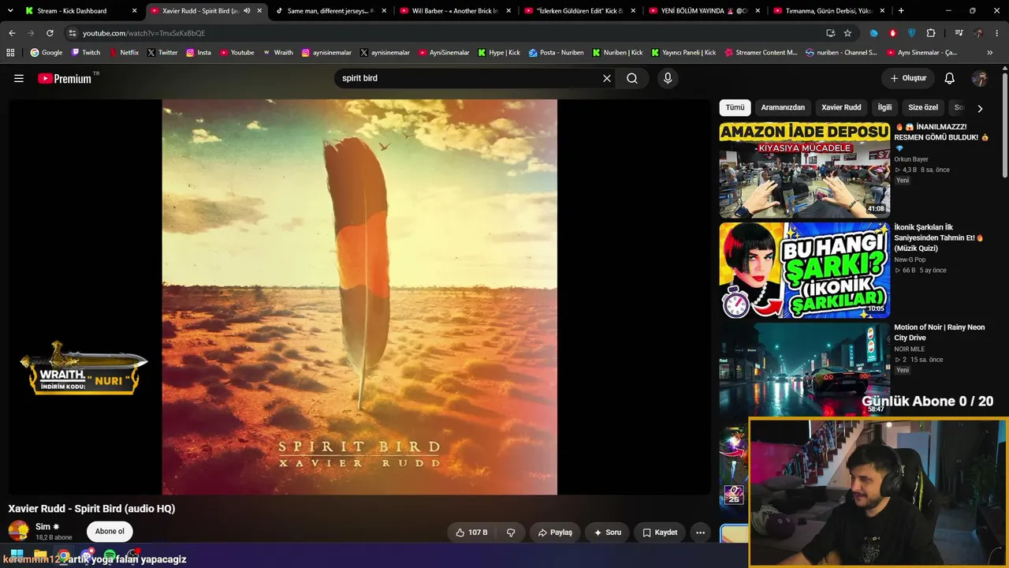Open the Twitch bookmark
The width and height of the screenshot is (1009, 568).
86,53
